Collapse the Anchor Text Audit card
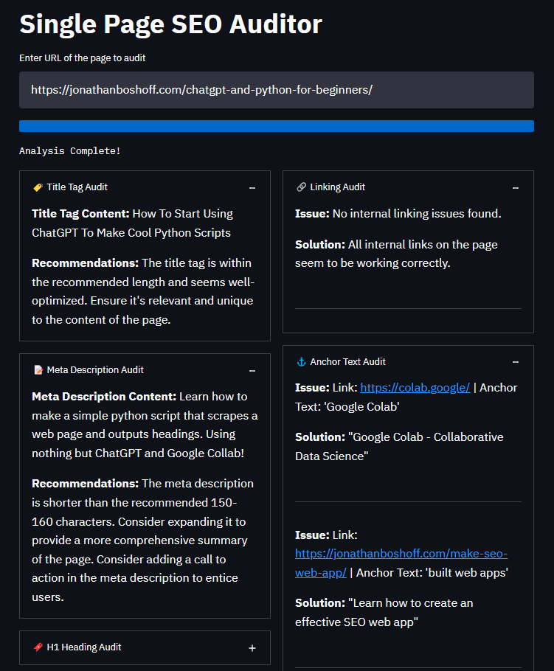The image size is (554, 671). [515, 361]
